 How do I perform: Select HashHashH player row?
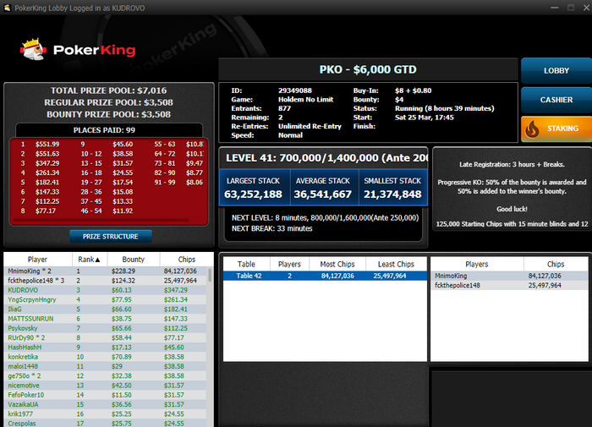pos(105,348)
